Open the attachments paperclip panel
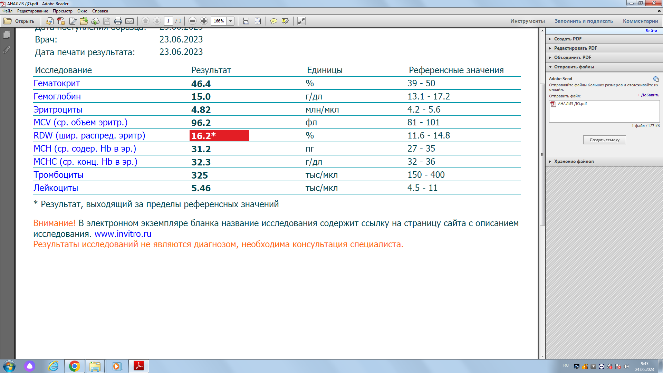 (7, 50)
